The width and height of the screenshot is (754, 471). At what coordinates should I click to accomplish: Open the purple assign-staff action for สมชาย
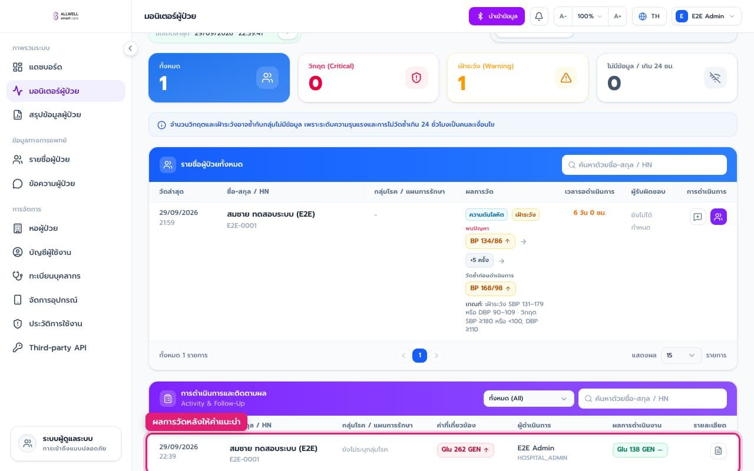pyautogui.click(x=719, y=217)
